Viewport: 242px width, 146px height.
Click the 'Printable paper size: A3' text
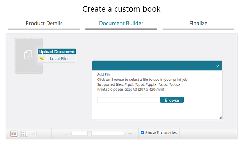130,90
